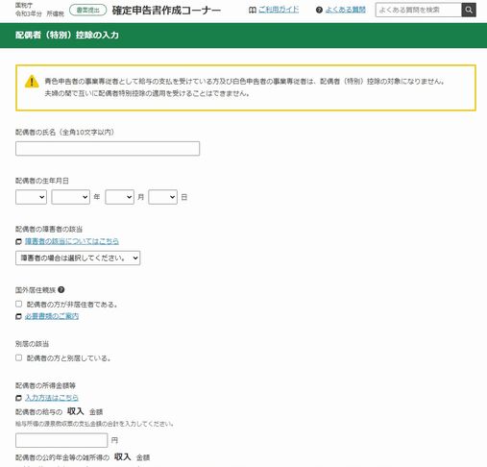Click the help icon next to 国外居住親族
487x467 pixels.
tap(61, 290)
